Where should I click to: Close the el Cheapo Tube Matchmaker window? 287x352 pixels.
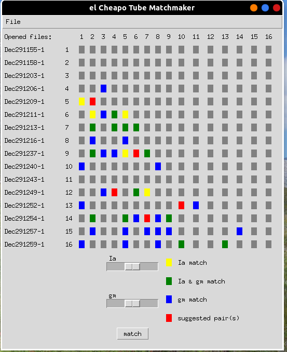click(277, 8)
